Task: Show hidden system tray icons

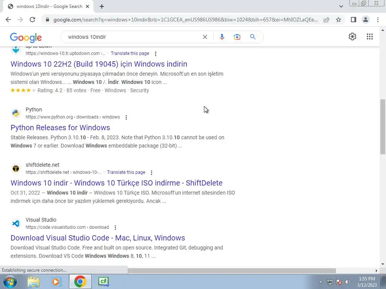Action: coord(320,282)
